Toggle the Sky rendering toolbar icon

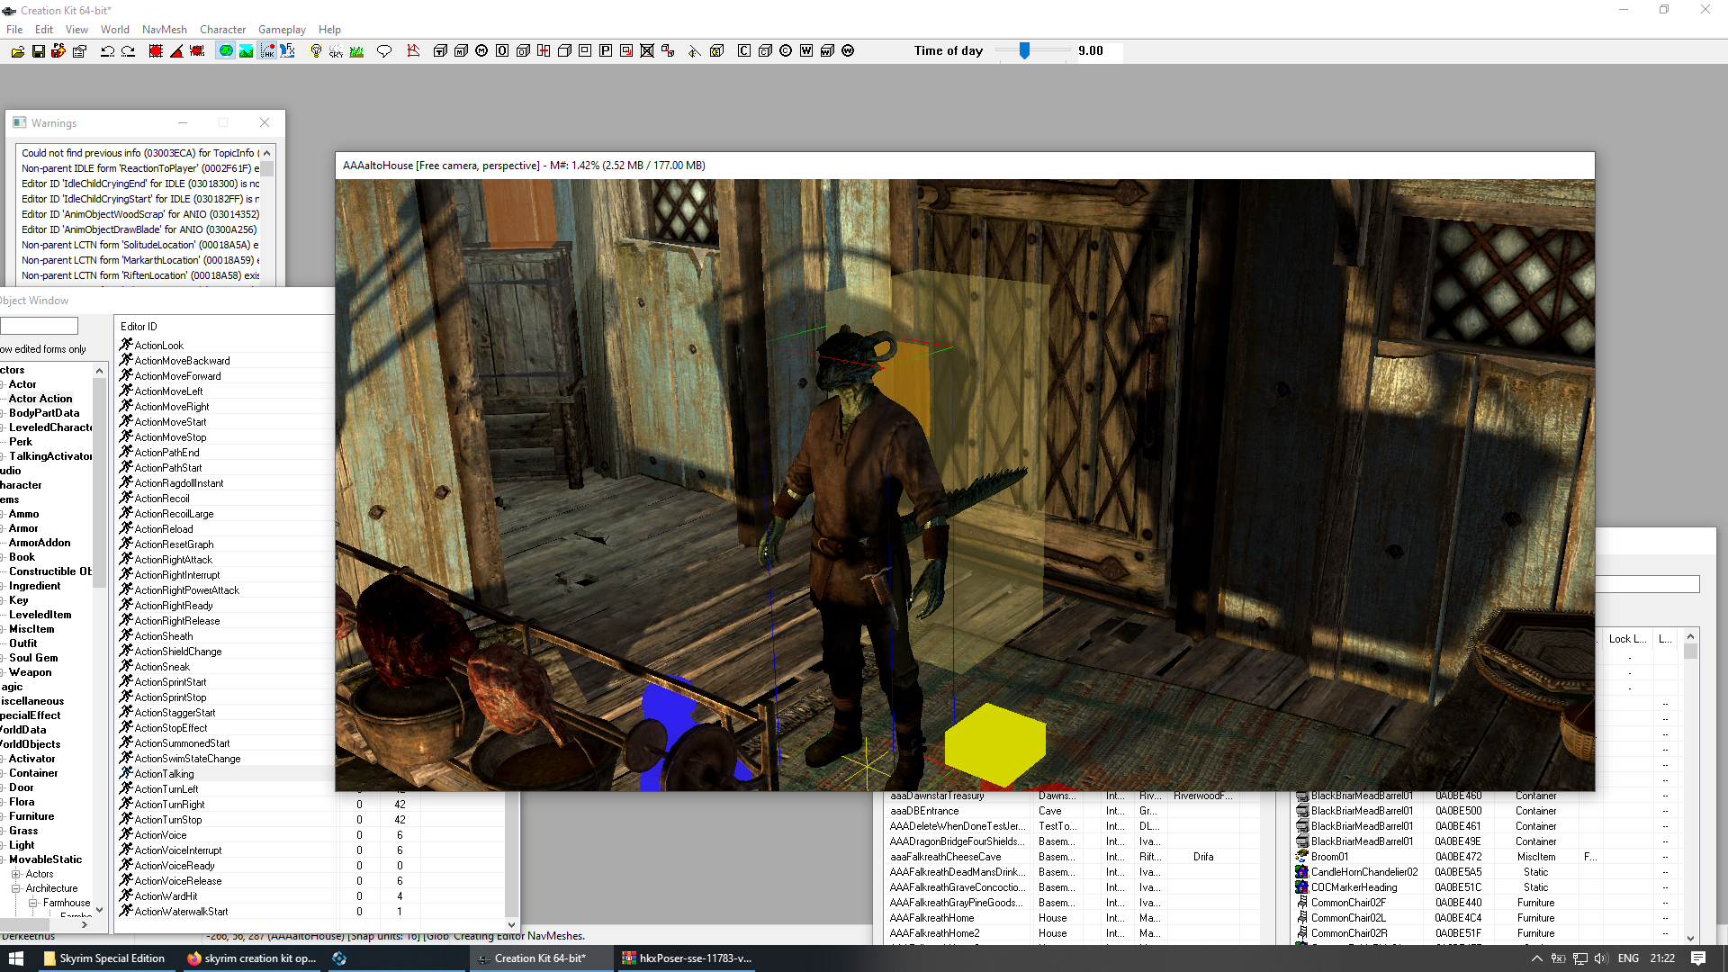click(x=336, y=51)
